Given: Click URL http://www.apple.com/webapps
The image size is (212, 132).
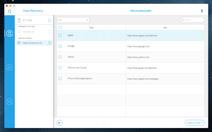Looking at the screenshot, I should tap(143, 79).
